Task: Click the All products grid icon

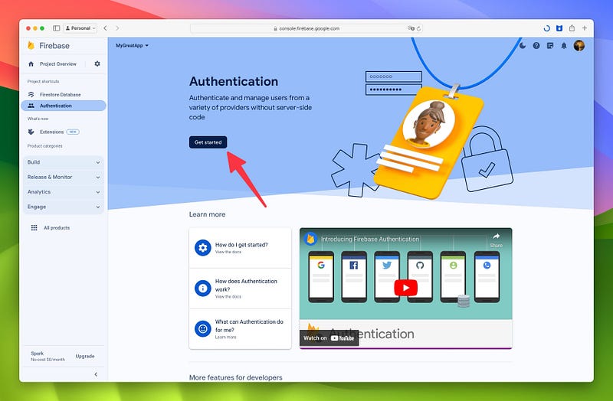Action: coord(34,227)
